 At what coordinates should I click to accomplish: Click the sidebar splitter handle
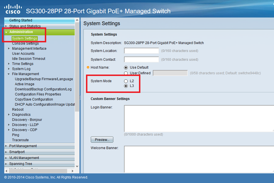click(x=80, y=97)
